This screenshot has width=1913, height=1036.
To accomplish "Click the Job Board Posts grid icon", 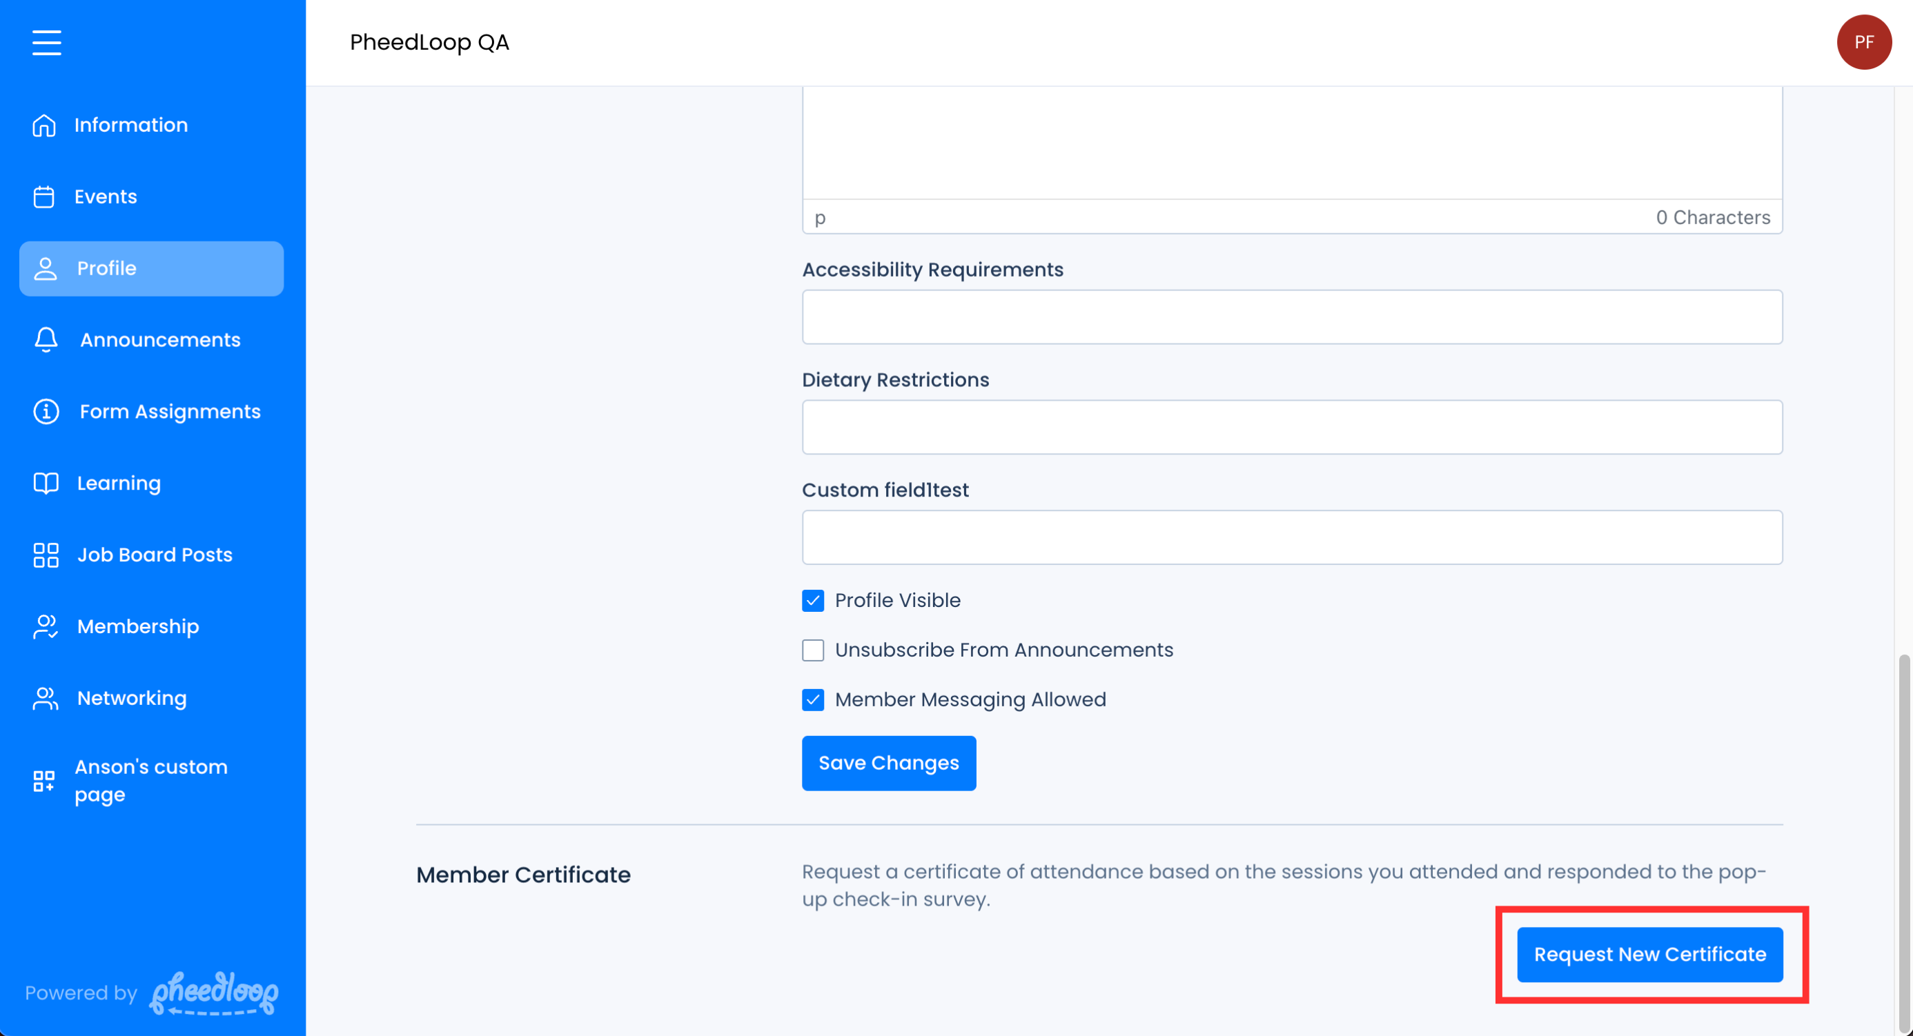I will [46, 555].
